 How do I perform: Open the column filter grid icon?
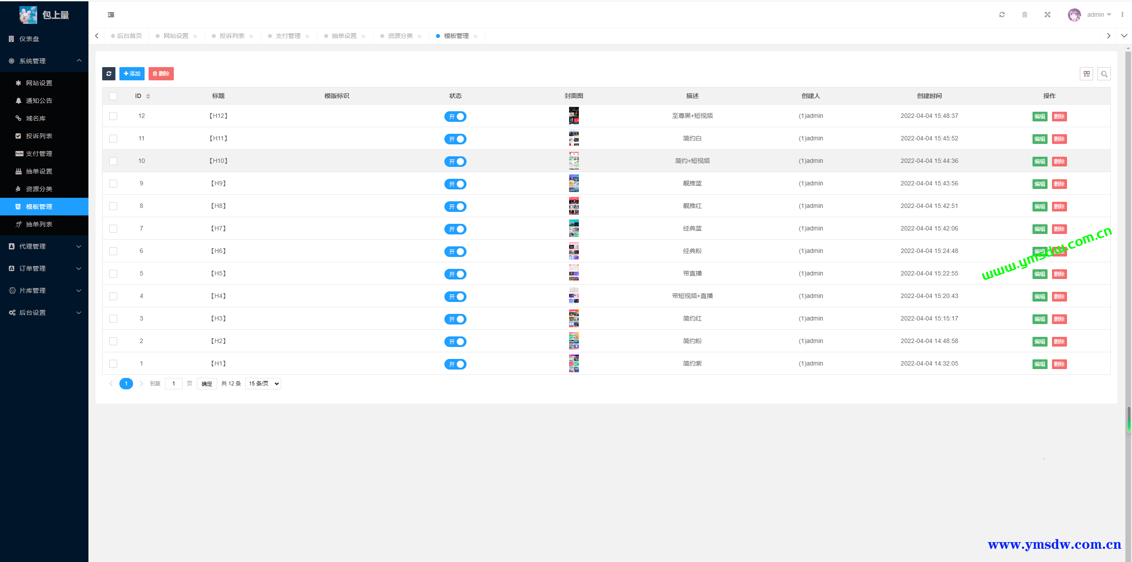click(x=1086, y=74)
